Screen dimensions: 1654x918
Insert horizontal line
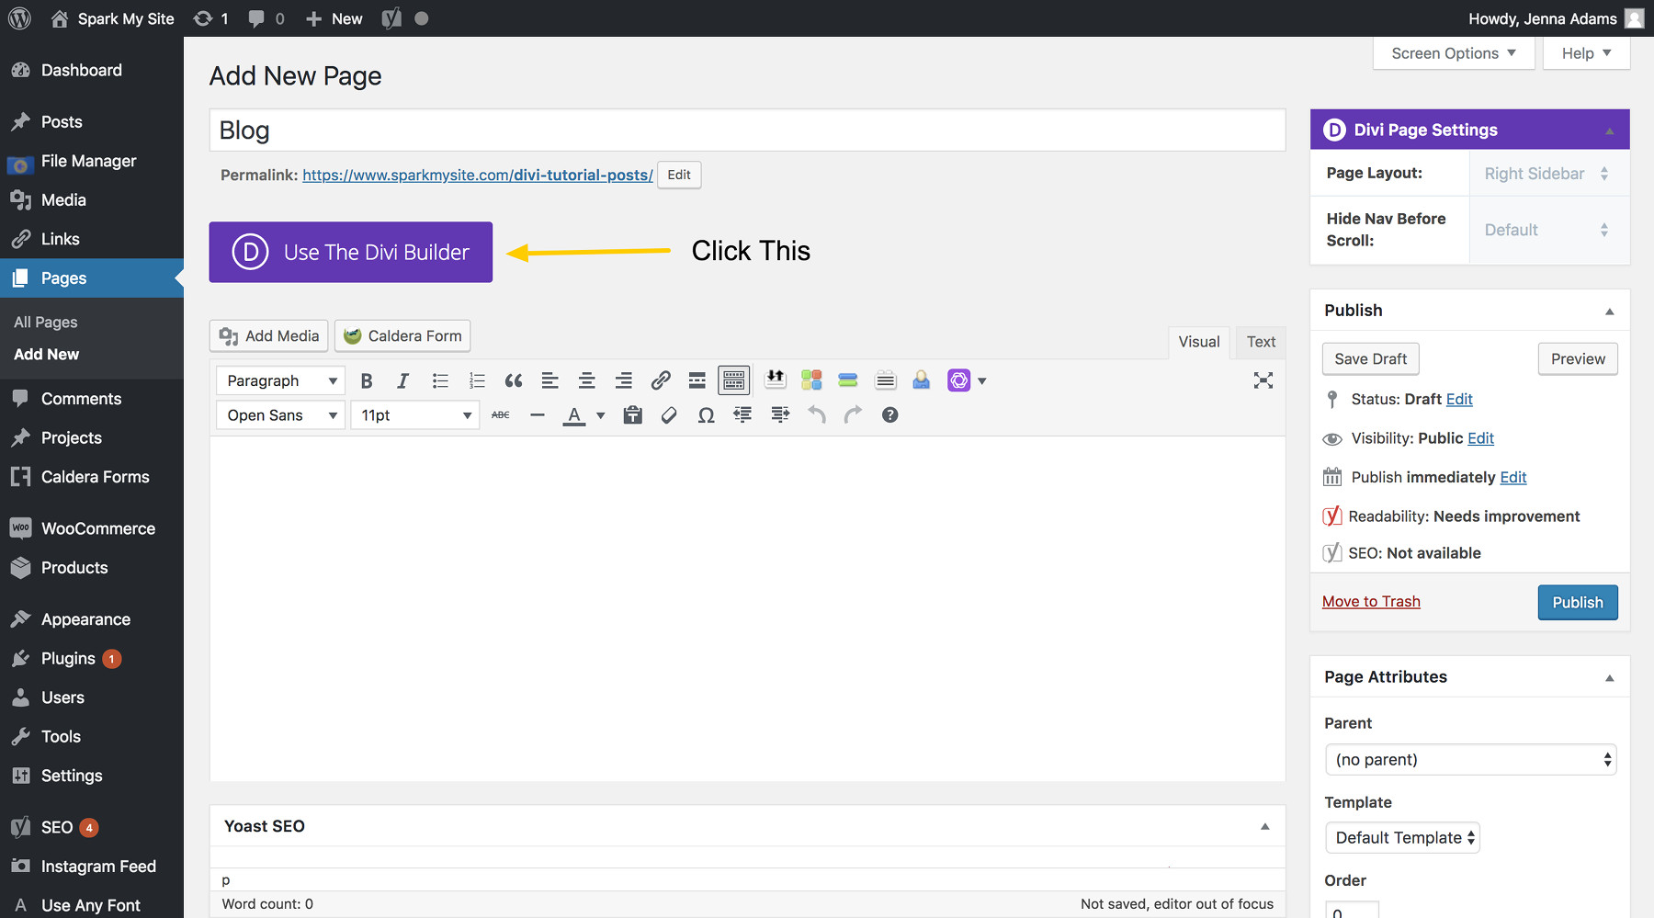538,415
